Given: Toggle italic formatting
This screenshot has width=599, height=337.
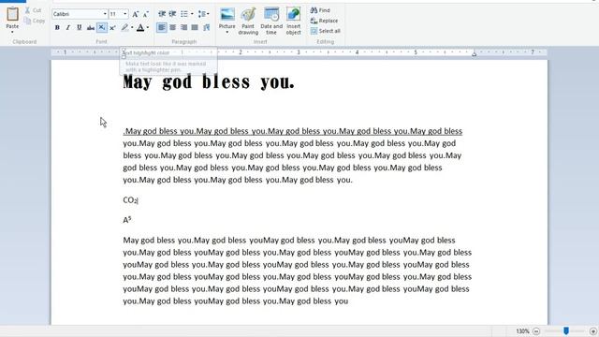Looking at the screenshot, I should coord(68,27).
